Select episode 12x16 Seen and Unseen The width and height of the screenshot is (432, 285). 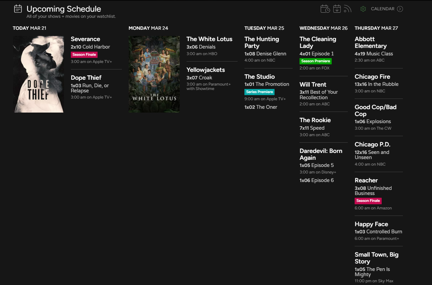coord(372,155)
